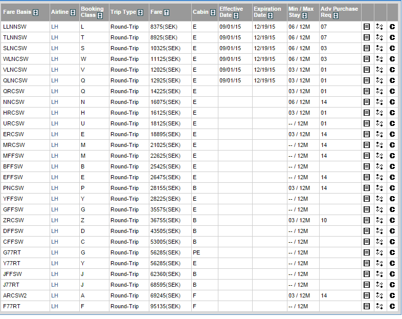Viewport: 402px width, 319px height.
Task: Sort by Adv Purchase Req header icon
Action: pos(336,15)
